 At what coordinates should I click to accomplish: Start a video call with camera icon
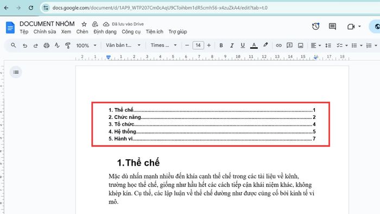click(x=351, y=27)
